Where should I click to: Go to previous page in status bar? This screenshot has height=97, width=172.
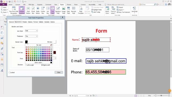click(73, 96)
